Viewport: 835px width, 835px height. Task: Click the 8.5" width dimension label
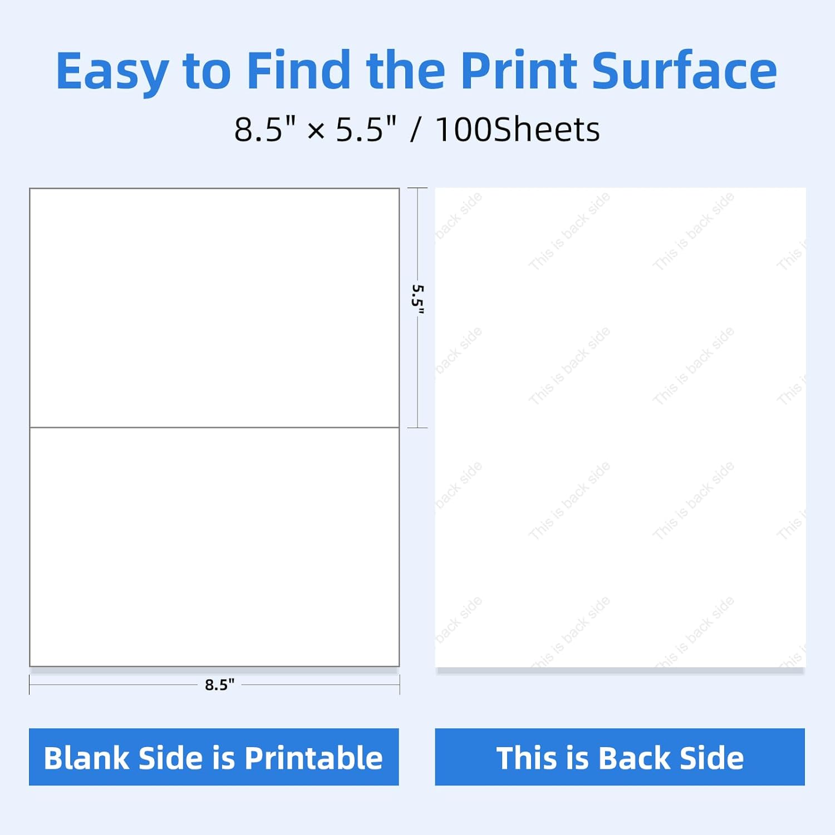point(219,685)
